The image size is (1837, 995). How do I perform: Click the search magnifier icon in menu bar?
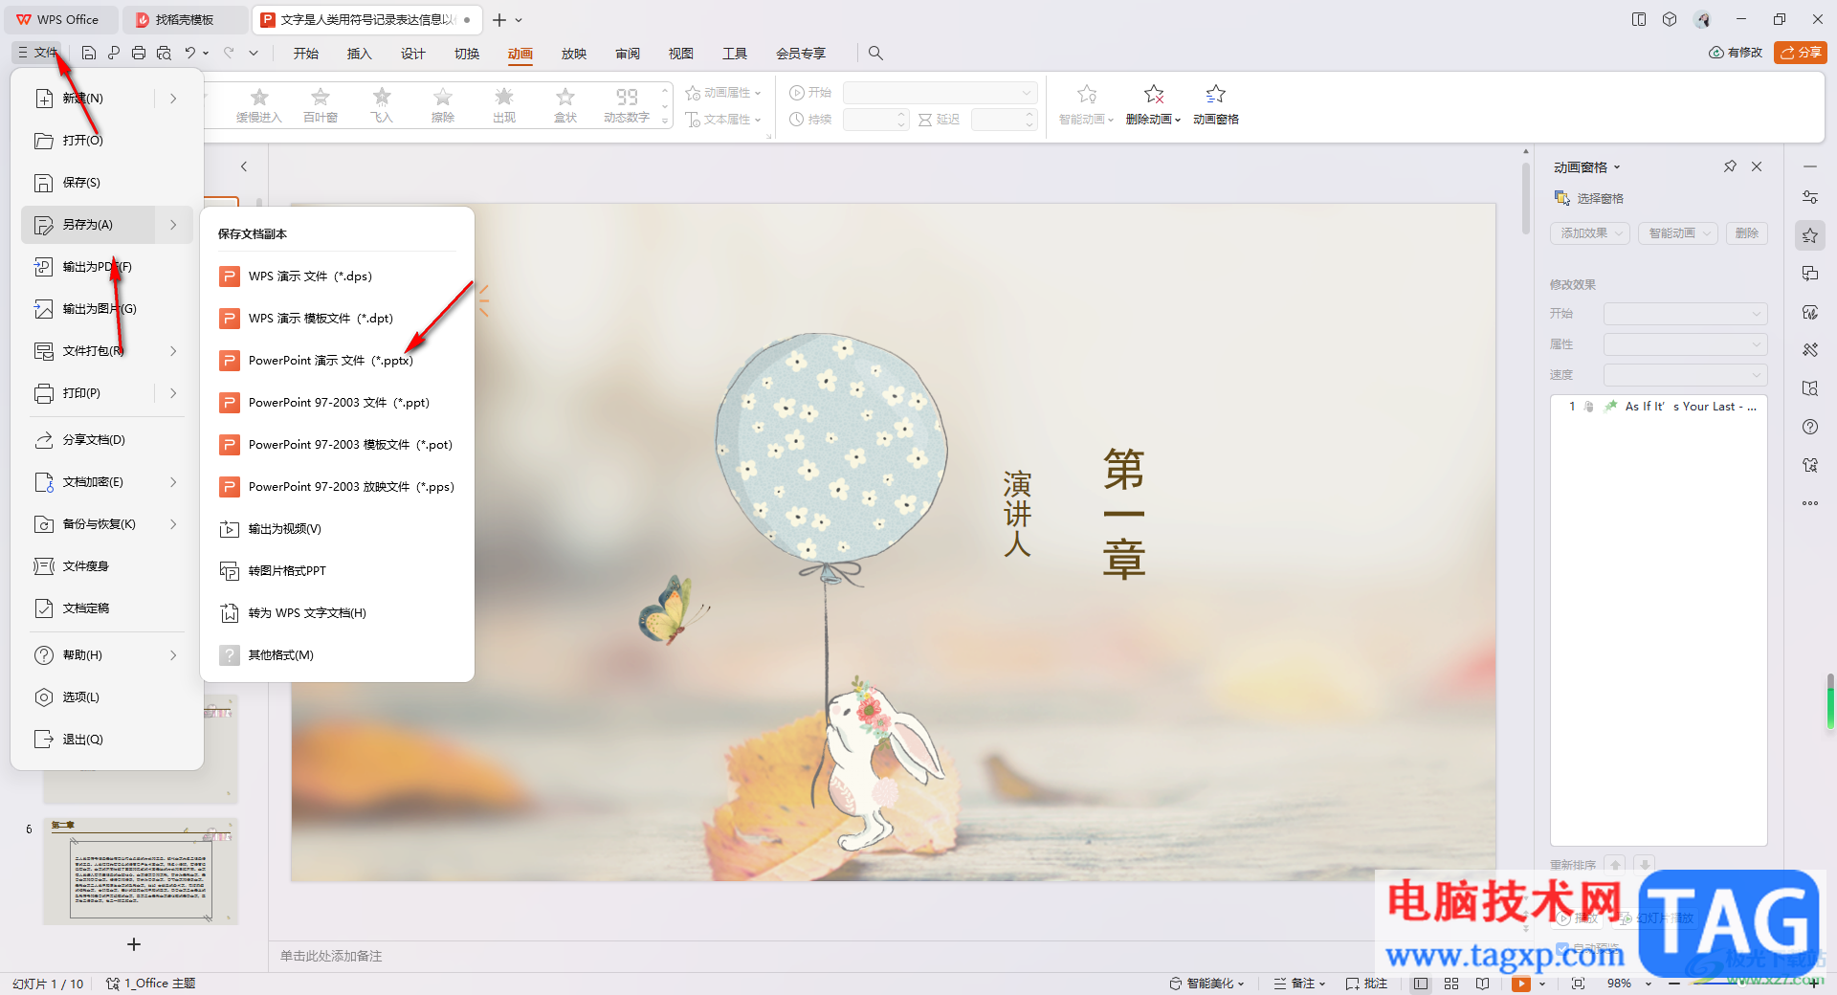pos(875,54)
